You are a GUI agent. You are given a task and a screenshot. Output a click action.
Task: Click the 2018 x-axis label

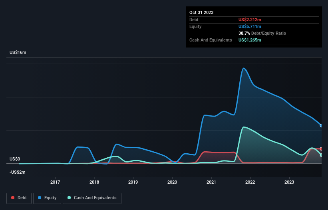pyautogui.click(x=94, y=182)
